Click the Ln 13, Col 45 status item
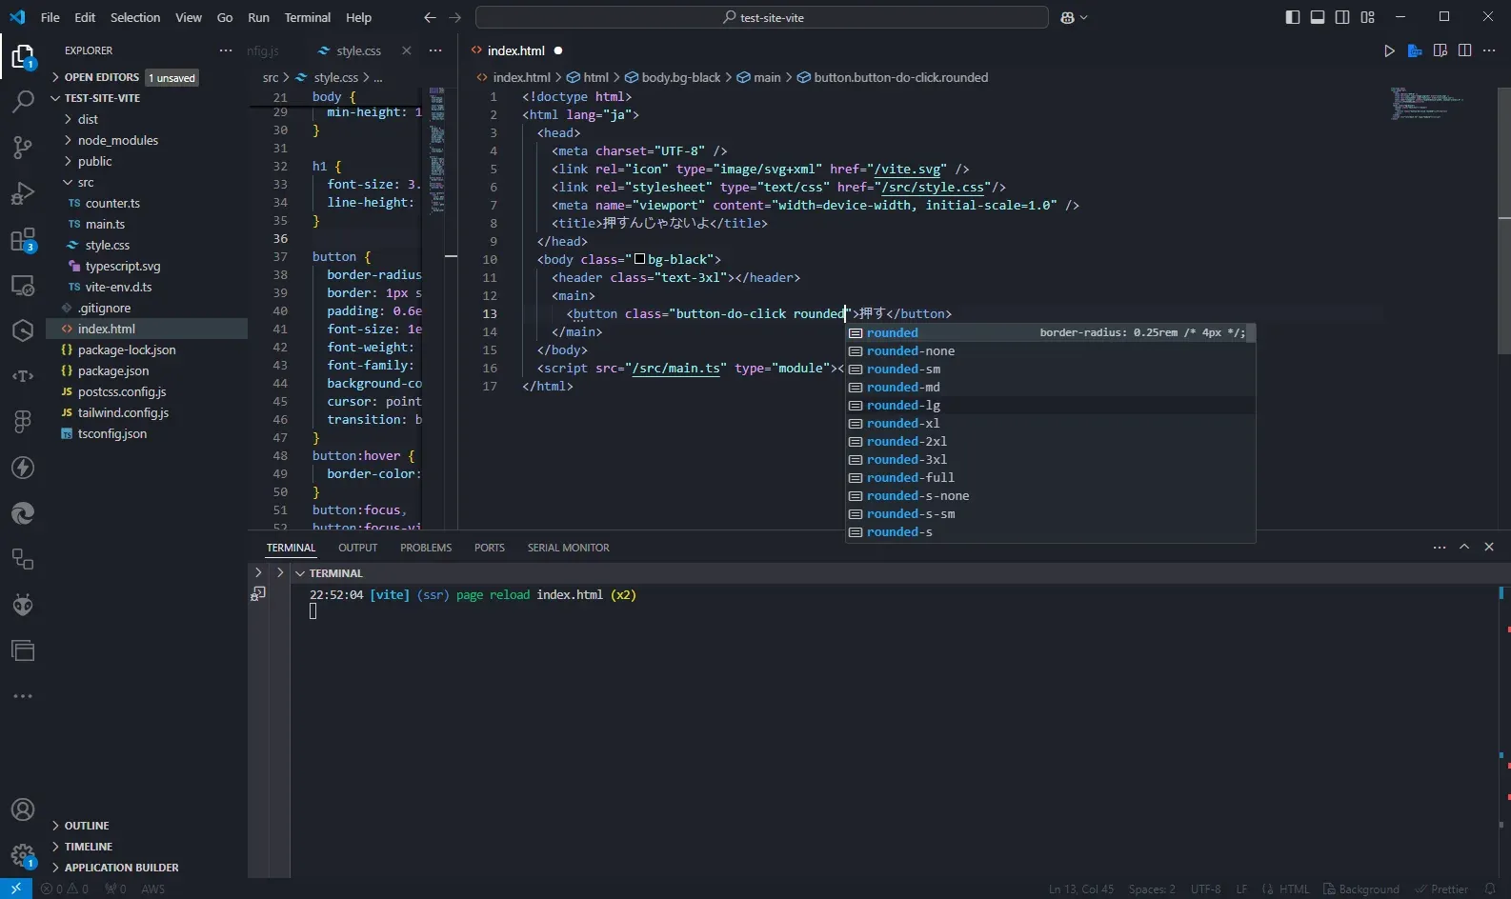This screenshot has width=1511, height=899. point(1081,889)
